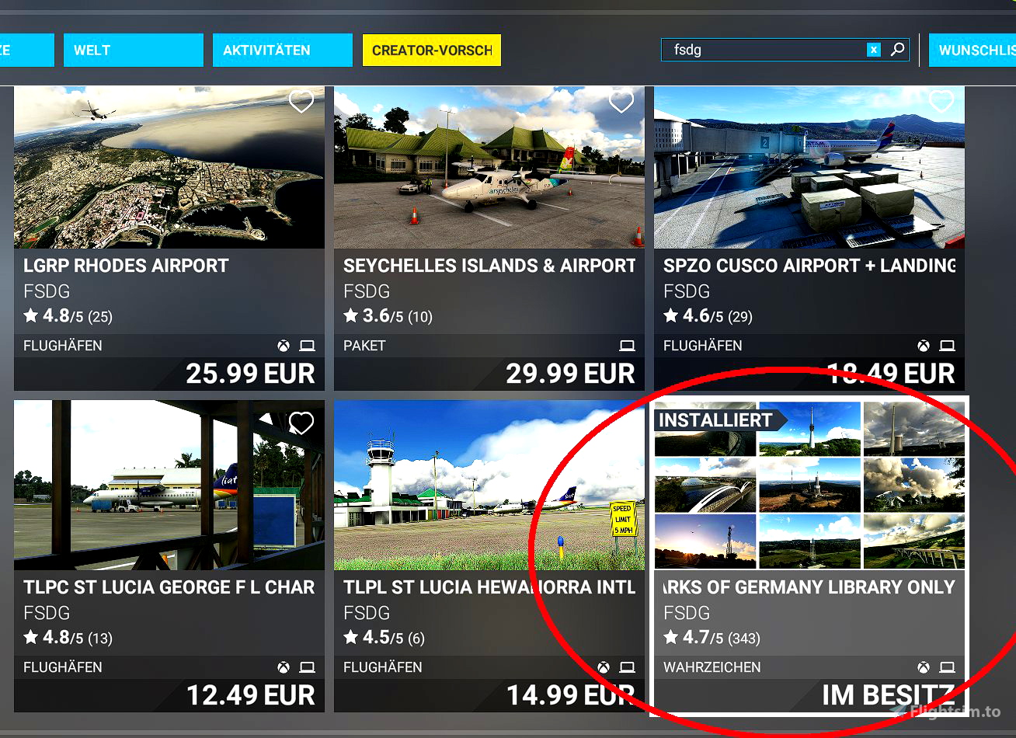Click the 25.99 EUR price
Viewport: 1016px width, 738px height.
250,374
